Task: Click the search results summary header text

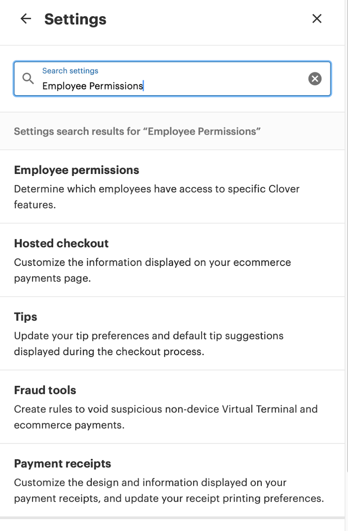Action: (x=137, y=131)
